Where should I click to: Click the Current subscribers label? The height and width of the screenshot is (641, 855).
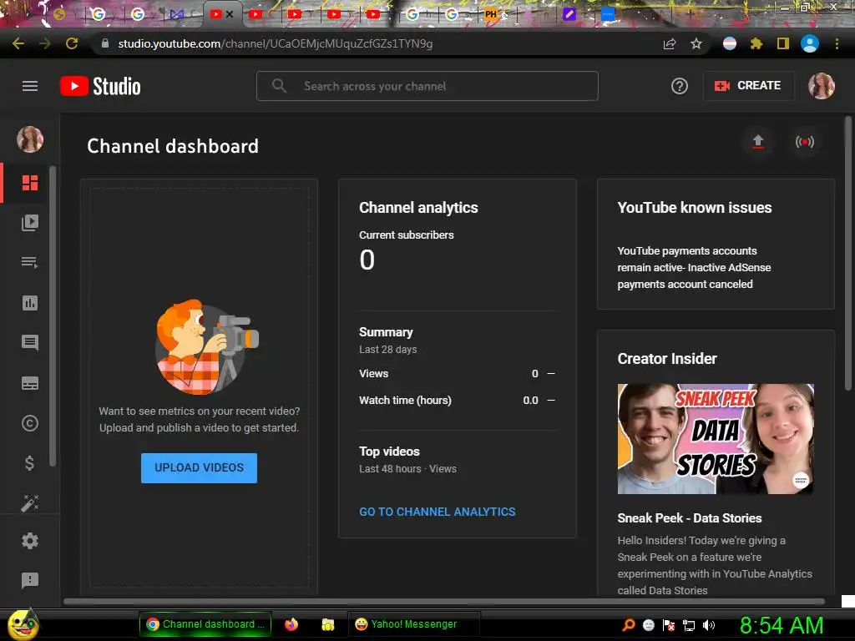407,235
